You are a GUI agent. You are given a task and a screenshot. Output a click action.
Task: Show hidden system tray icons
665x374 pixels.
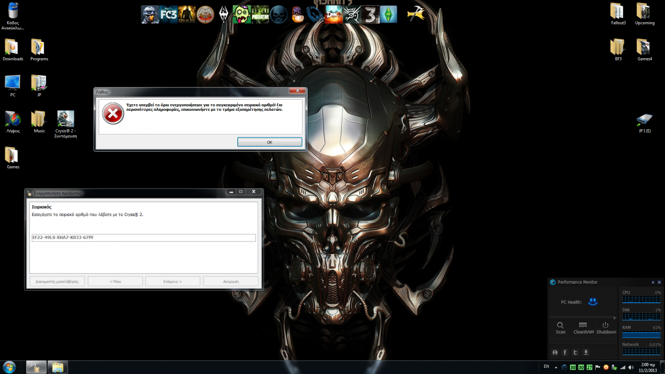pyautogui.click(x=556, y=367)
